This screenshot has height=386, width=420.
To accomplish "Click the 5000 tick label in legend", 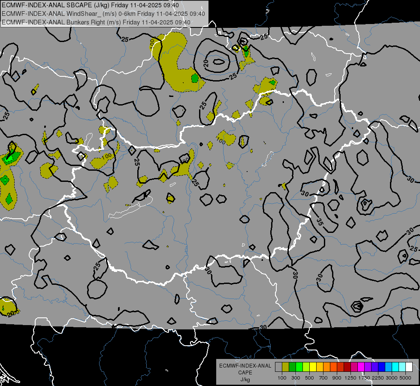I will (x=405, y=378).
